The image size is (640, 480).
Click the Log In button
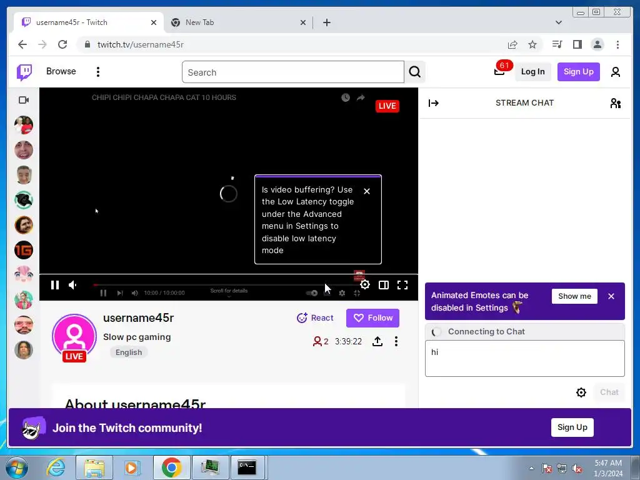532,72
